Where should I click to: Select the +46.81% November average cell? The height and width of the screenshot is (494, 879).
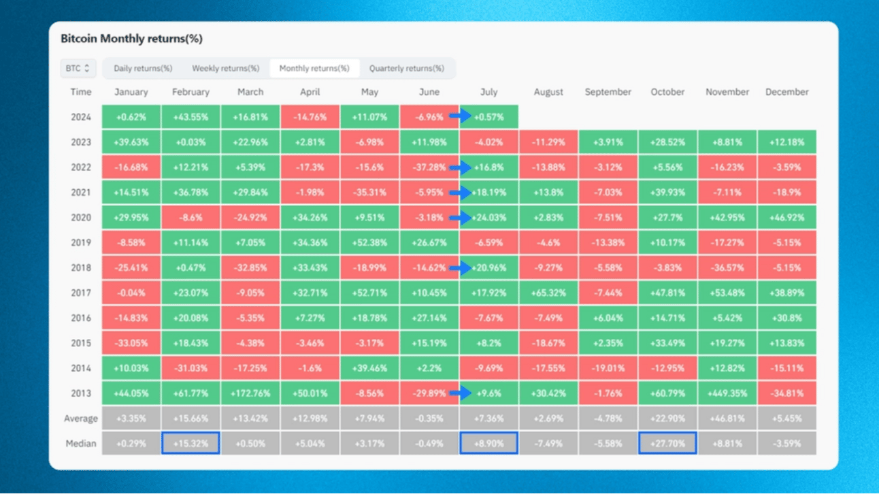point(727,418)
